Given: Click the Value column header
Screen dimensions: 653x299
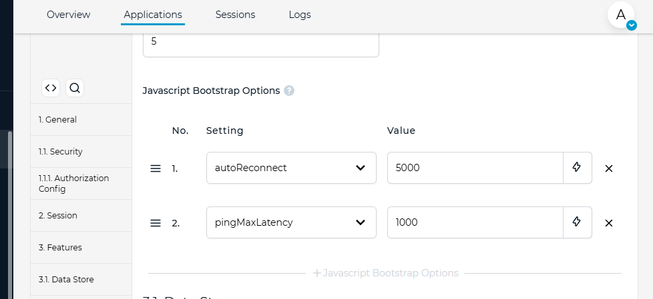Looking at the screenshot, I should [401, 131].
